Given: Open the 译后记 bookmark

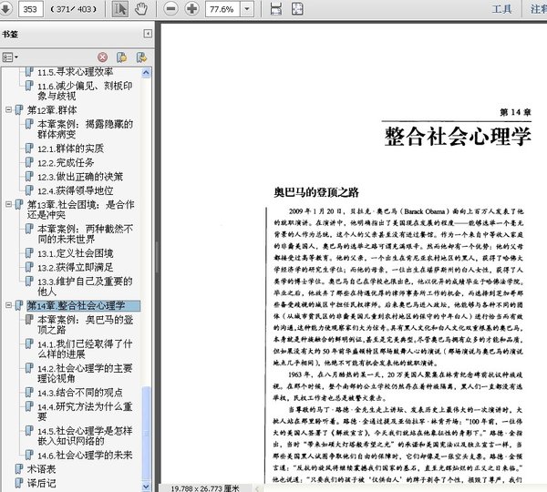Looking at the screenshot, I should [x=42, y=483].
